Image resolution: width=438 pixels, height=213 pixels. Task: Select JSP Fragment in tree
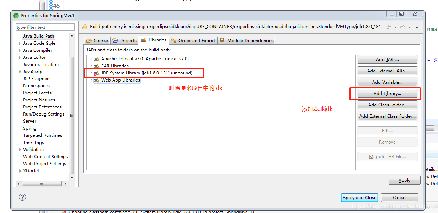click(x=37, y=79)
